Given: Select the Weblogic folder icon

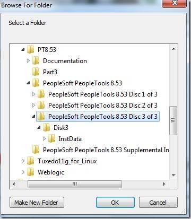Looking at the screenshot, I should pyautogui.click(x=30, y=172).
